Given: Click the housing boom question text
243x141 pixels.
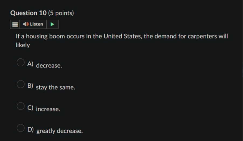Looking at the screenshot, I should [122, 41].
